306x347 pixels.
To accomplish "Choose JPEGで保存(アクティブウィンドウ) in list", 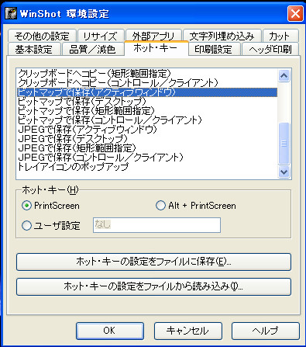I will pyautogui.click(x=147, y=130).
